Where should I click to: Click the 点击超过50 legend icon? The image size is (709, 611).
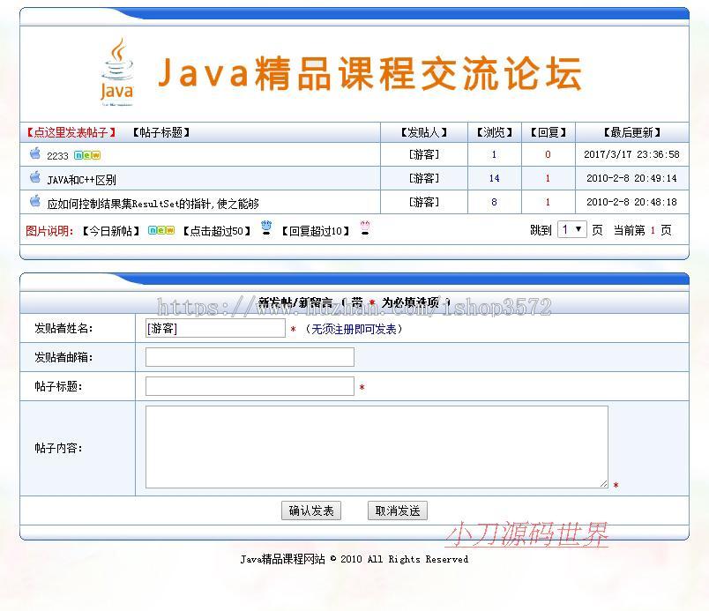point(266,229)
